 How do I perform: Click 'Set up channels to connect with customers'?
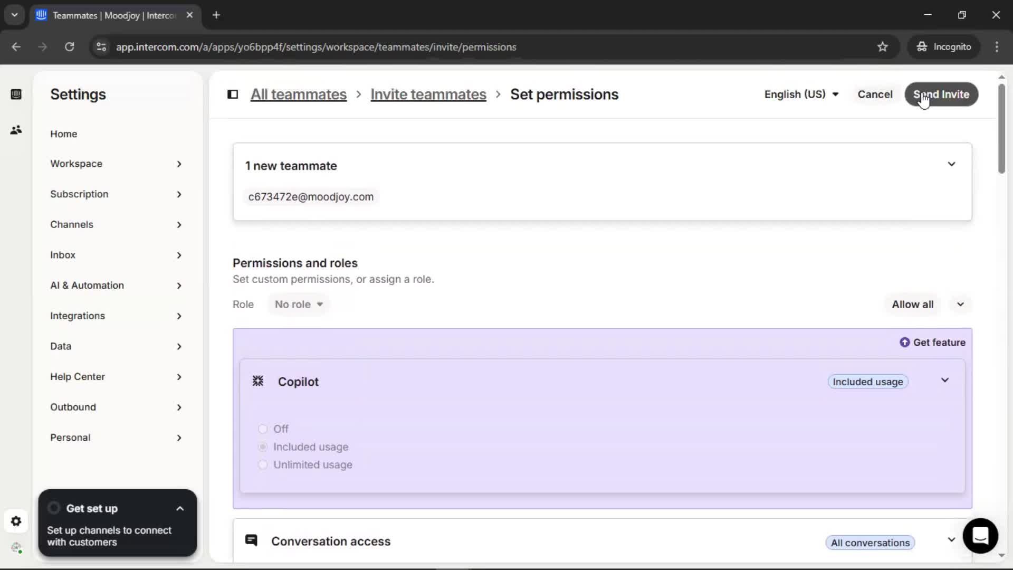click(x=109, y=536)
